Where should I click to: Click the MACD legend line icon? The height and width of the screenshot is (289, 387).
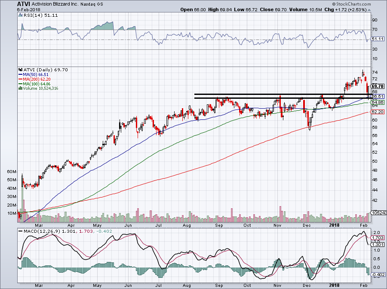(x=21, y=231)
